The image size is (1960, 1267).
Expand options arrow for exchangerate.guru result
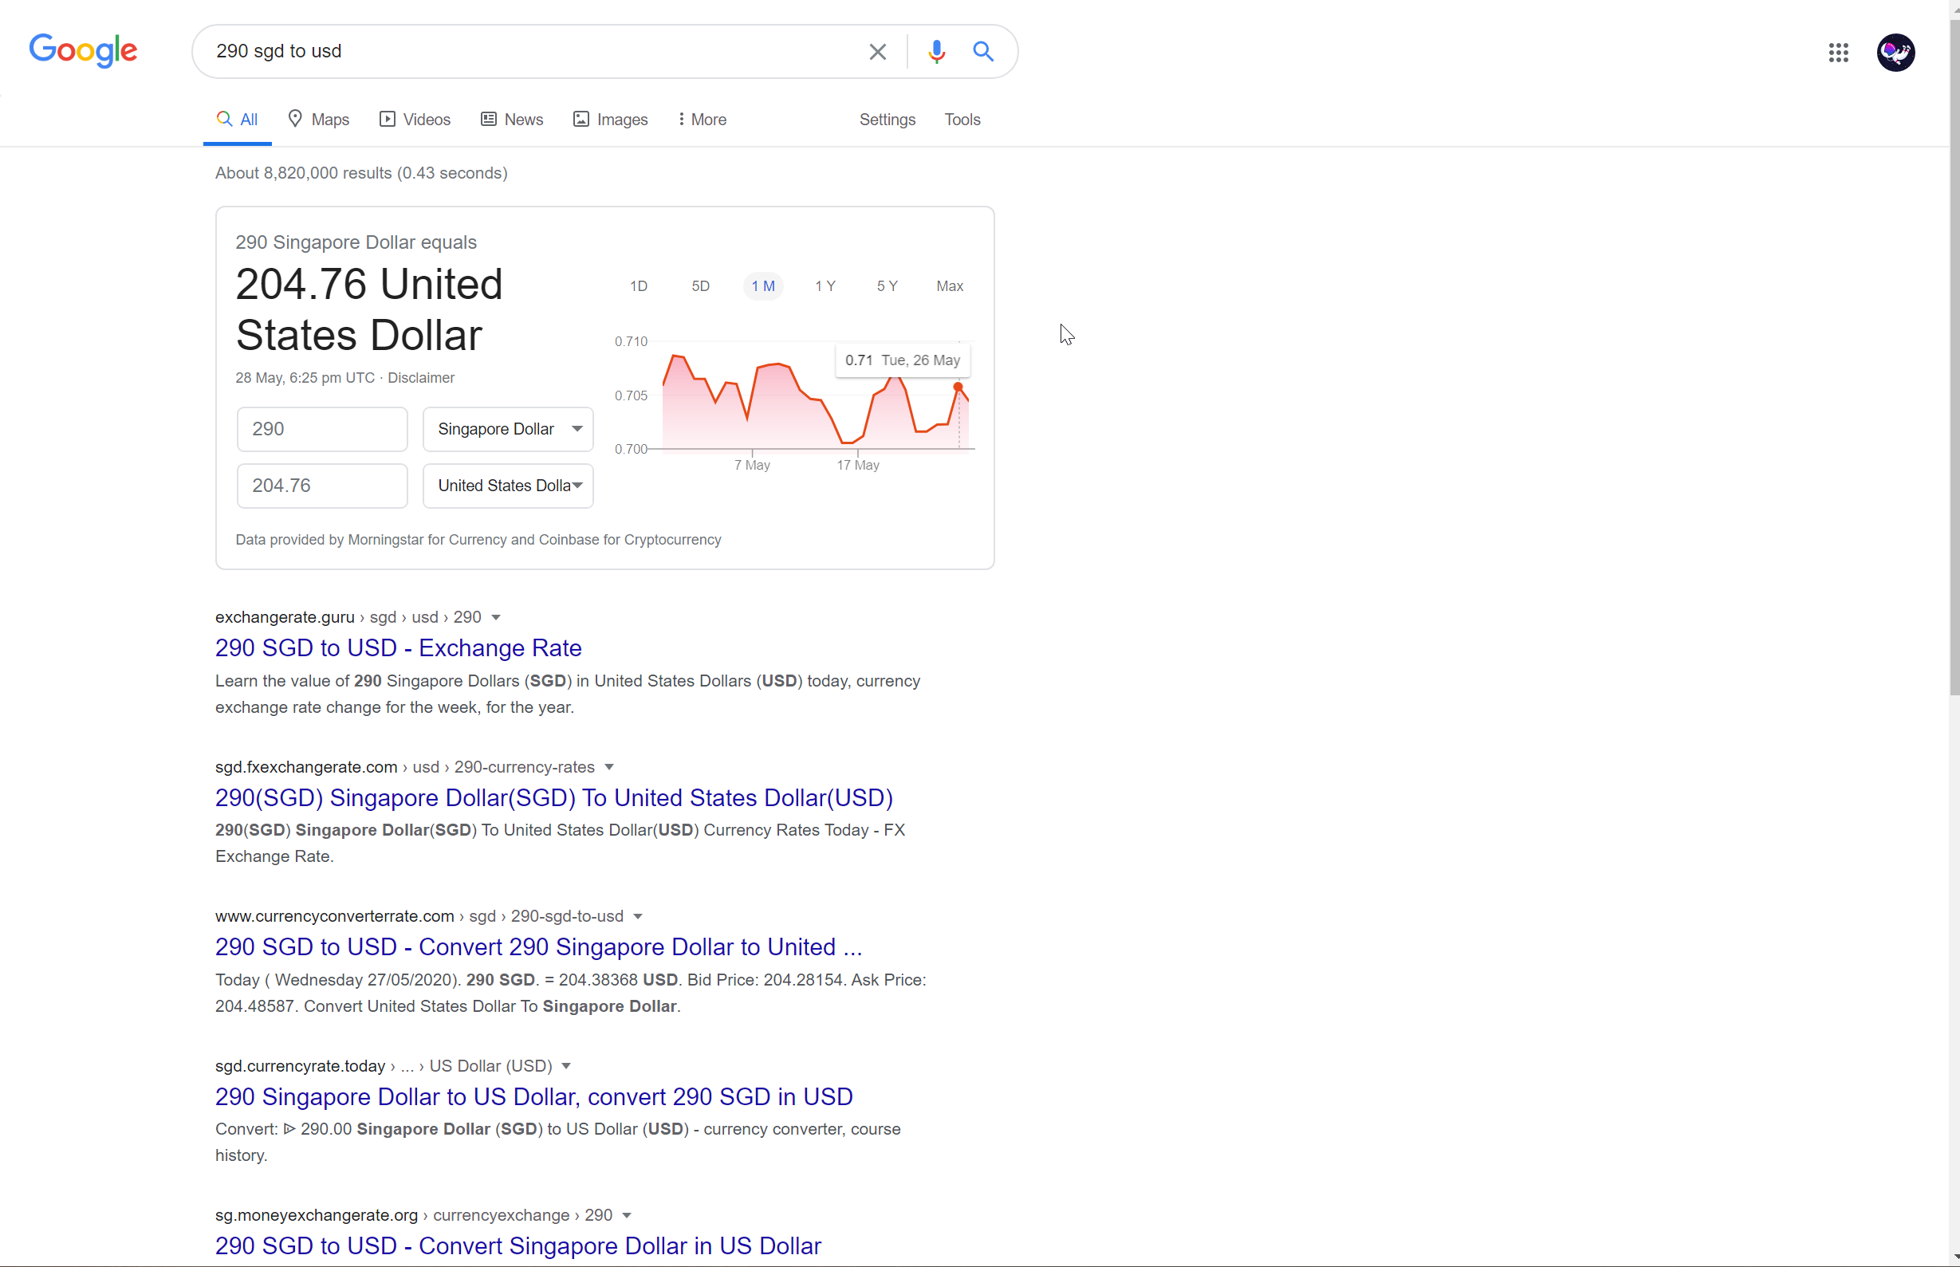tap(496, 617)
